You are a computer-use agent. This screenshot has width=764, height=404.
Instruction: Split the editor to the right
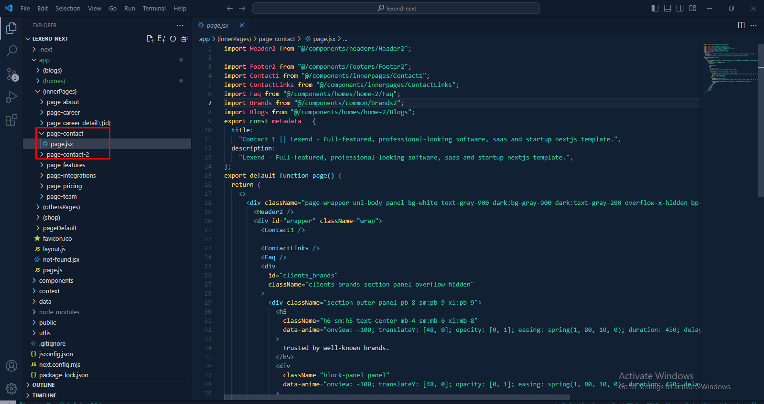(741, 25)
